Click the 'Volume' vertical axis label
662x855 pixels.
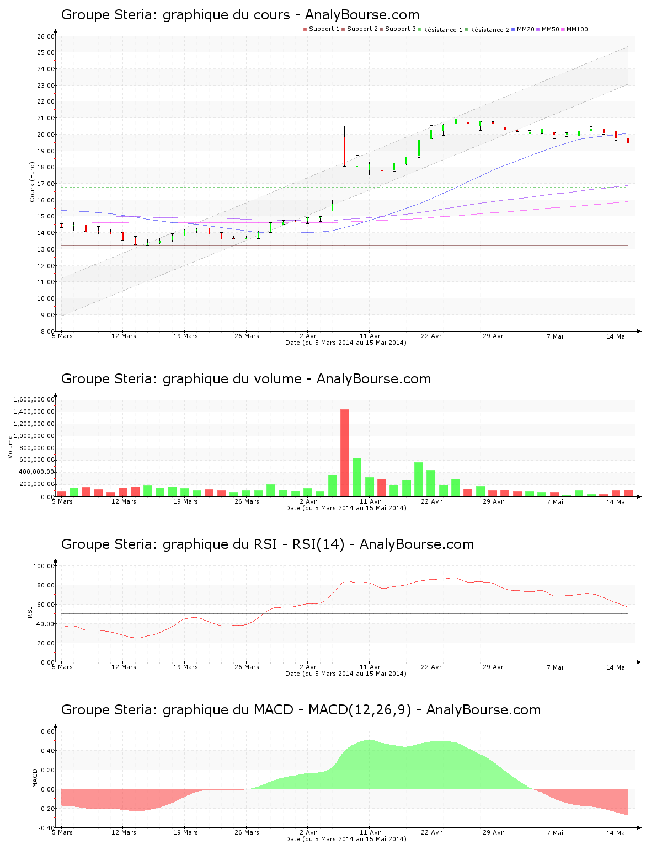[10, 447]
